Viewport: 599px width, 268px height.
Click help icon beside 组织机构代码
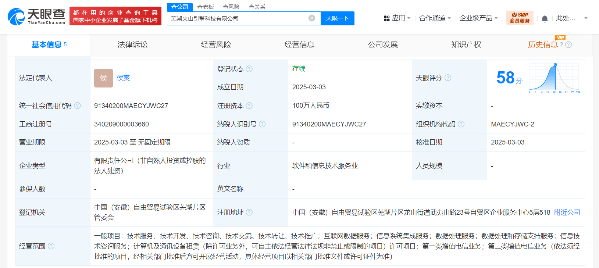pyautogui.click(x=461, y=124)
